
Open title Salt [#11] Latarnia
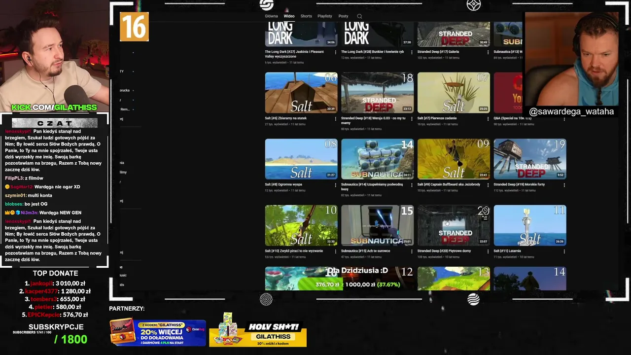point(507,251)
